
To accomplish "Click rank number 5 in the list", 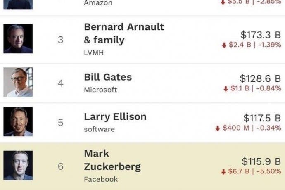I will coord(60,123).
